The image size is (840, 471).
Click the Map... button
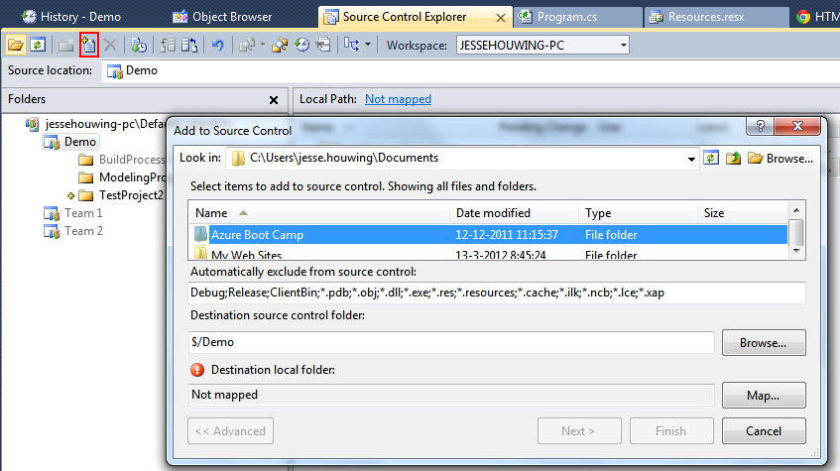(x=764, y=396)
